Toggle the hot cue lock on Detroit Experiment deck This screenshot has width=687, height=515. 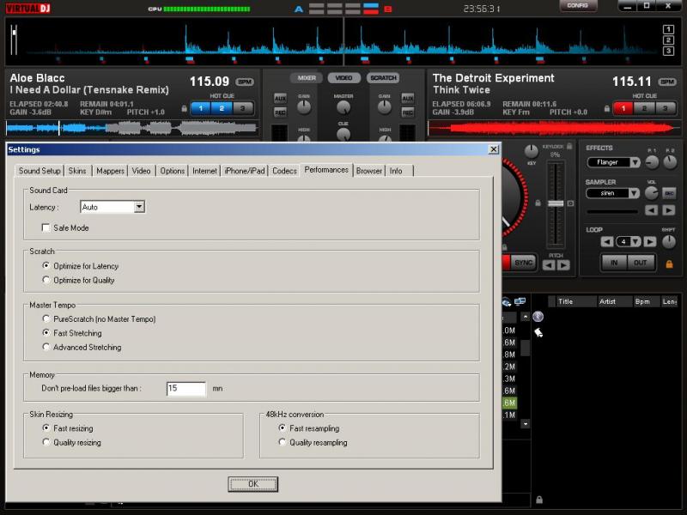point(607,108)
